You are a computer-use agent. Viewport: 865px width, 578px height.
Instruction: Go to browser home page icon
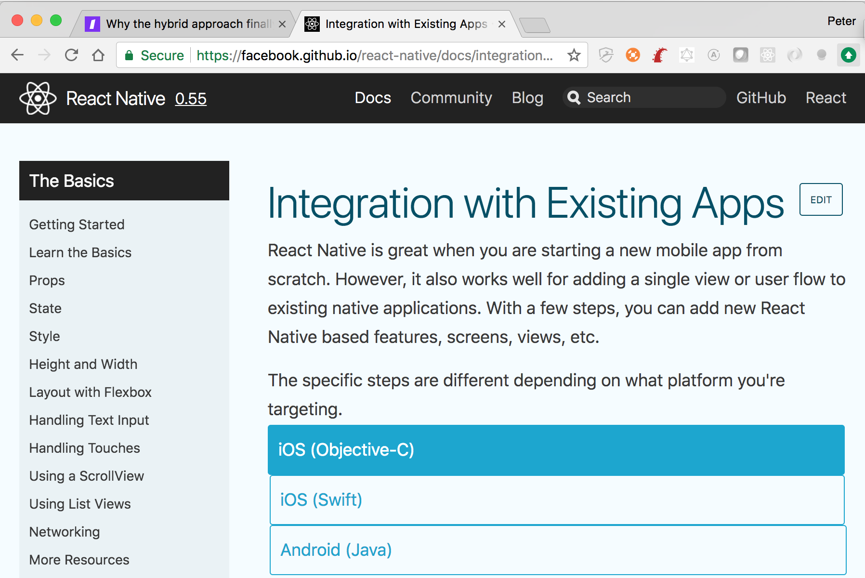(x=98, y=55)
